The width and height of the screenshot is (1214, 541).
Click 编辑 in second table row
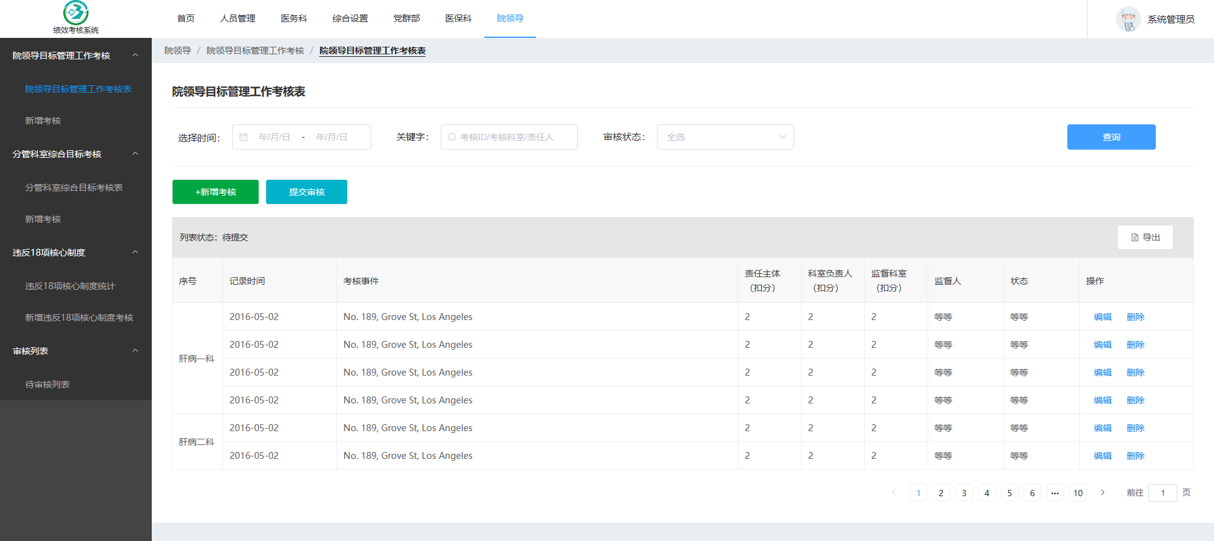[x=1103, y=345]
